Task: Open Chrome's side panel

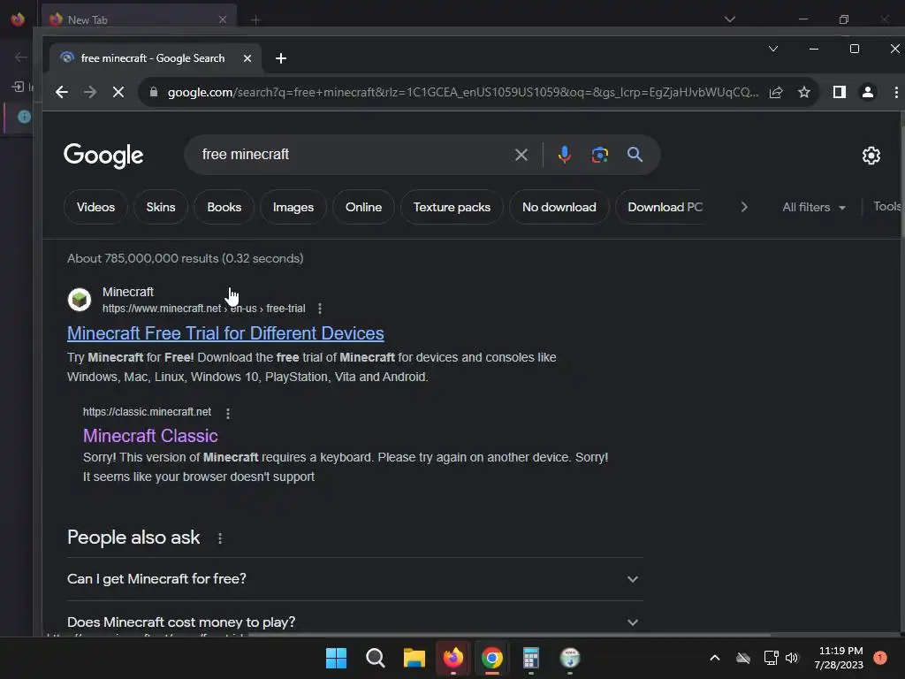Action: click(840, 92)
